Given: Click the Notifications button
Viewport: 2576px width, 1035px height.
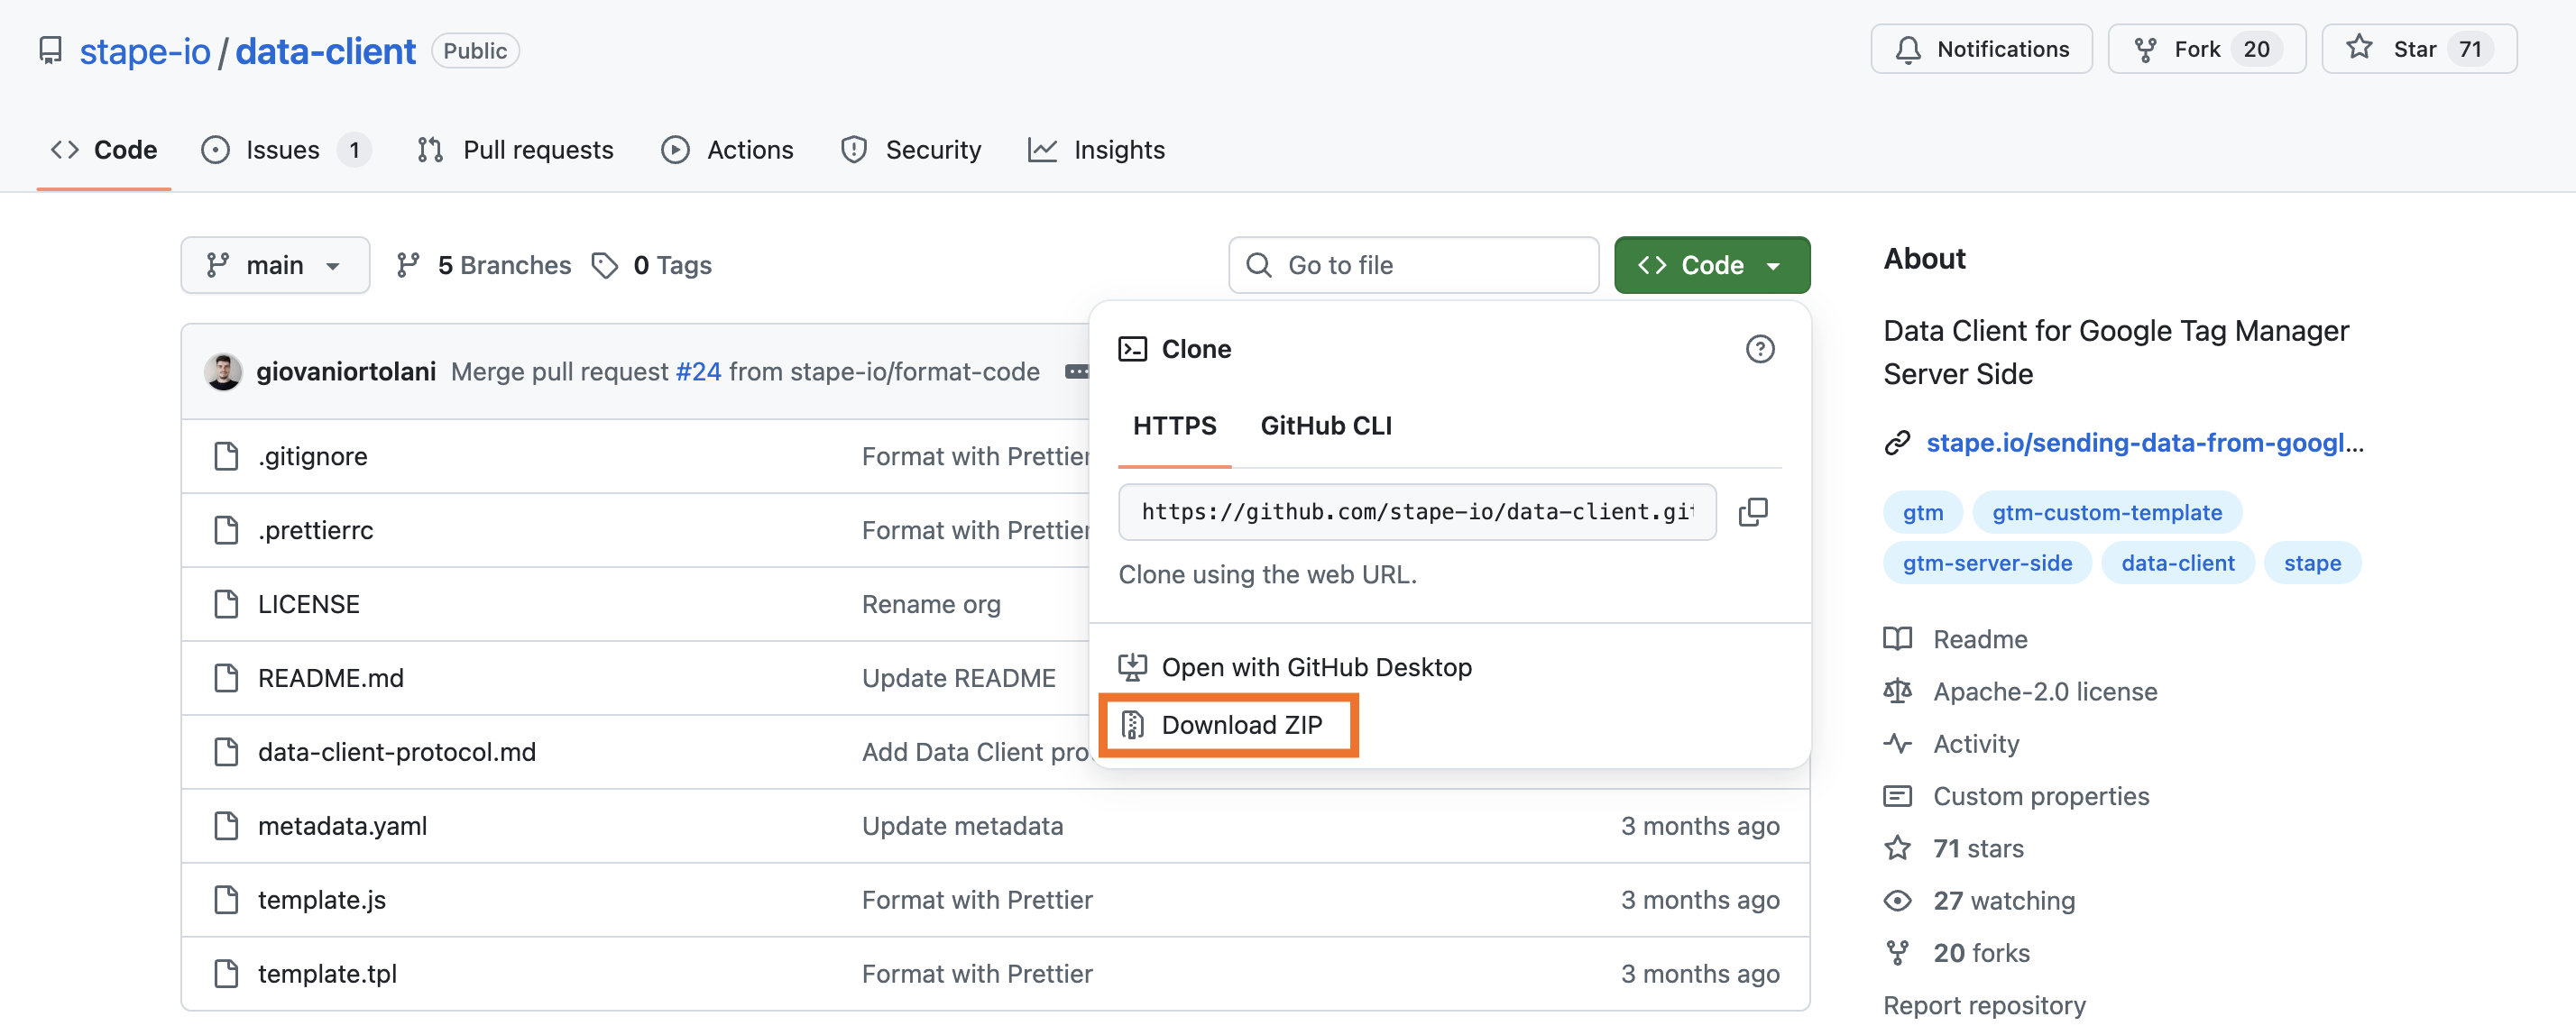Looking at the screenshot, I should coord(1981,49).
